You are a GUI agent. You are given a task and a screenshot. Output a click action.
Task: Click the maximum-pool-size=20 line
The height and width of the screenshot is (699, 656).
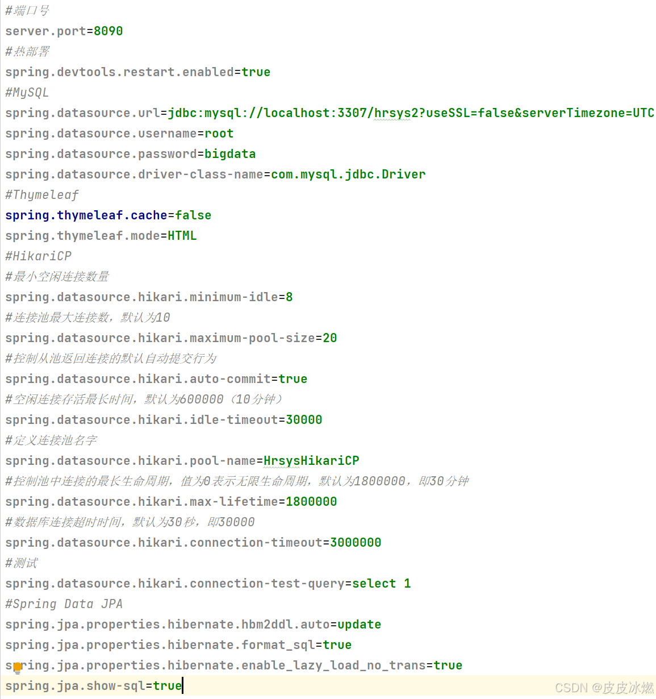pyautogui.click(x=171, y=338)
